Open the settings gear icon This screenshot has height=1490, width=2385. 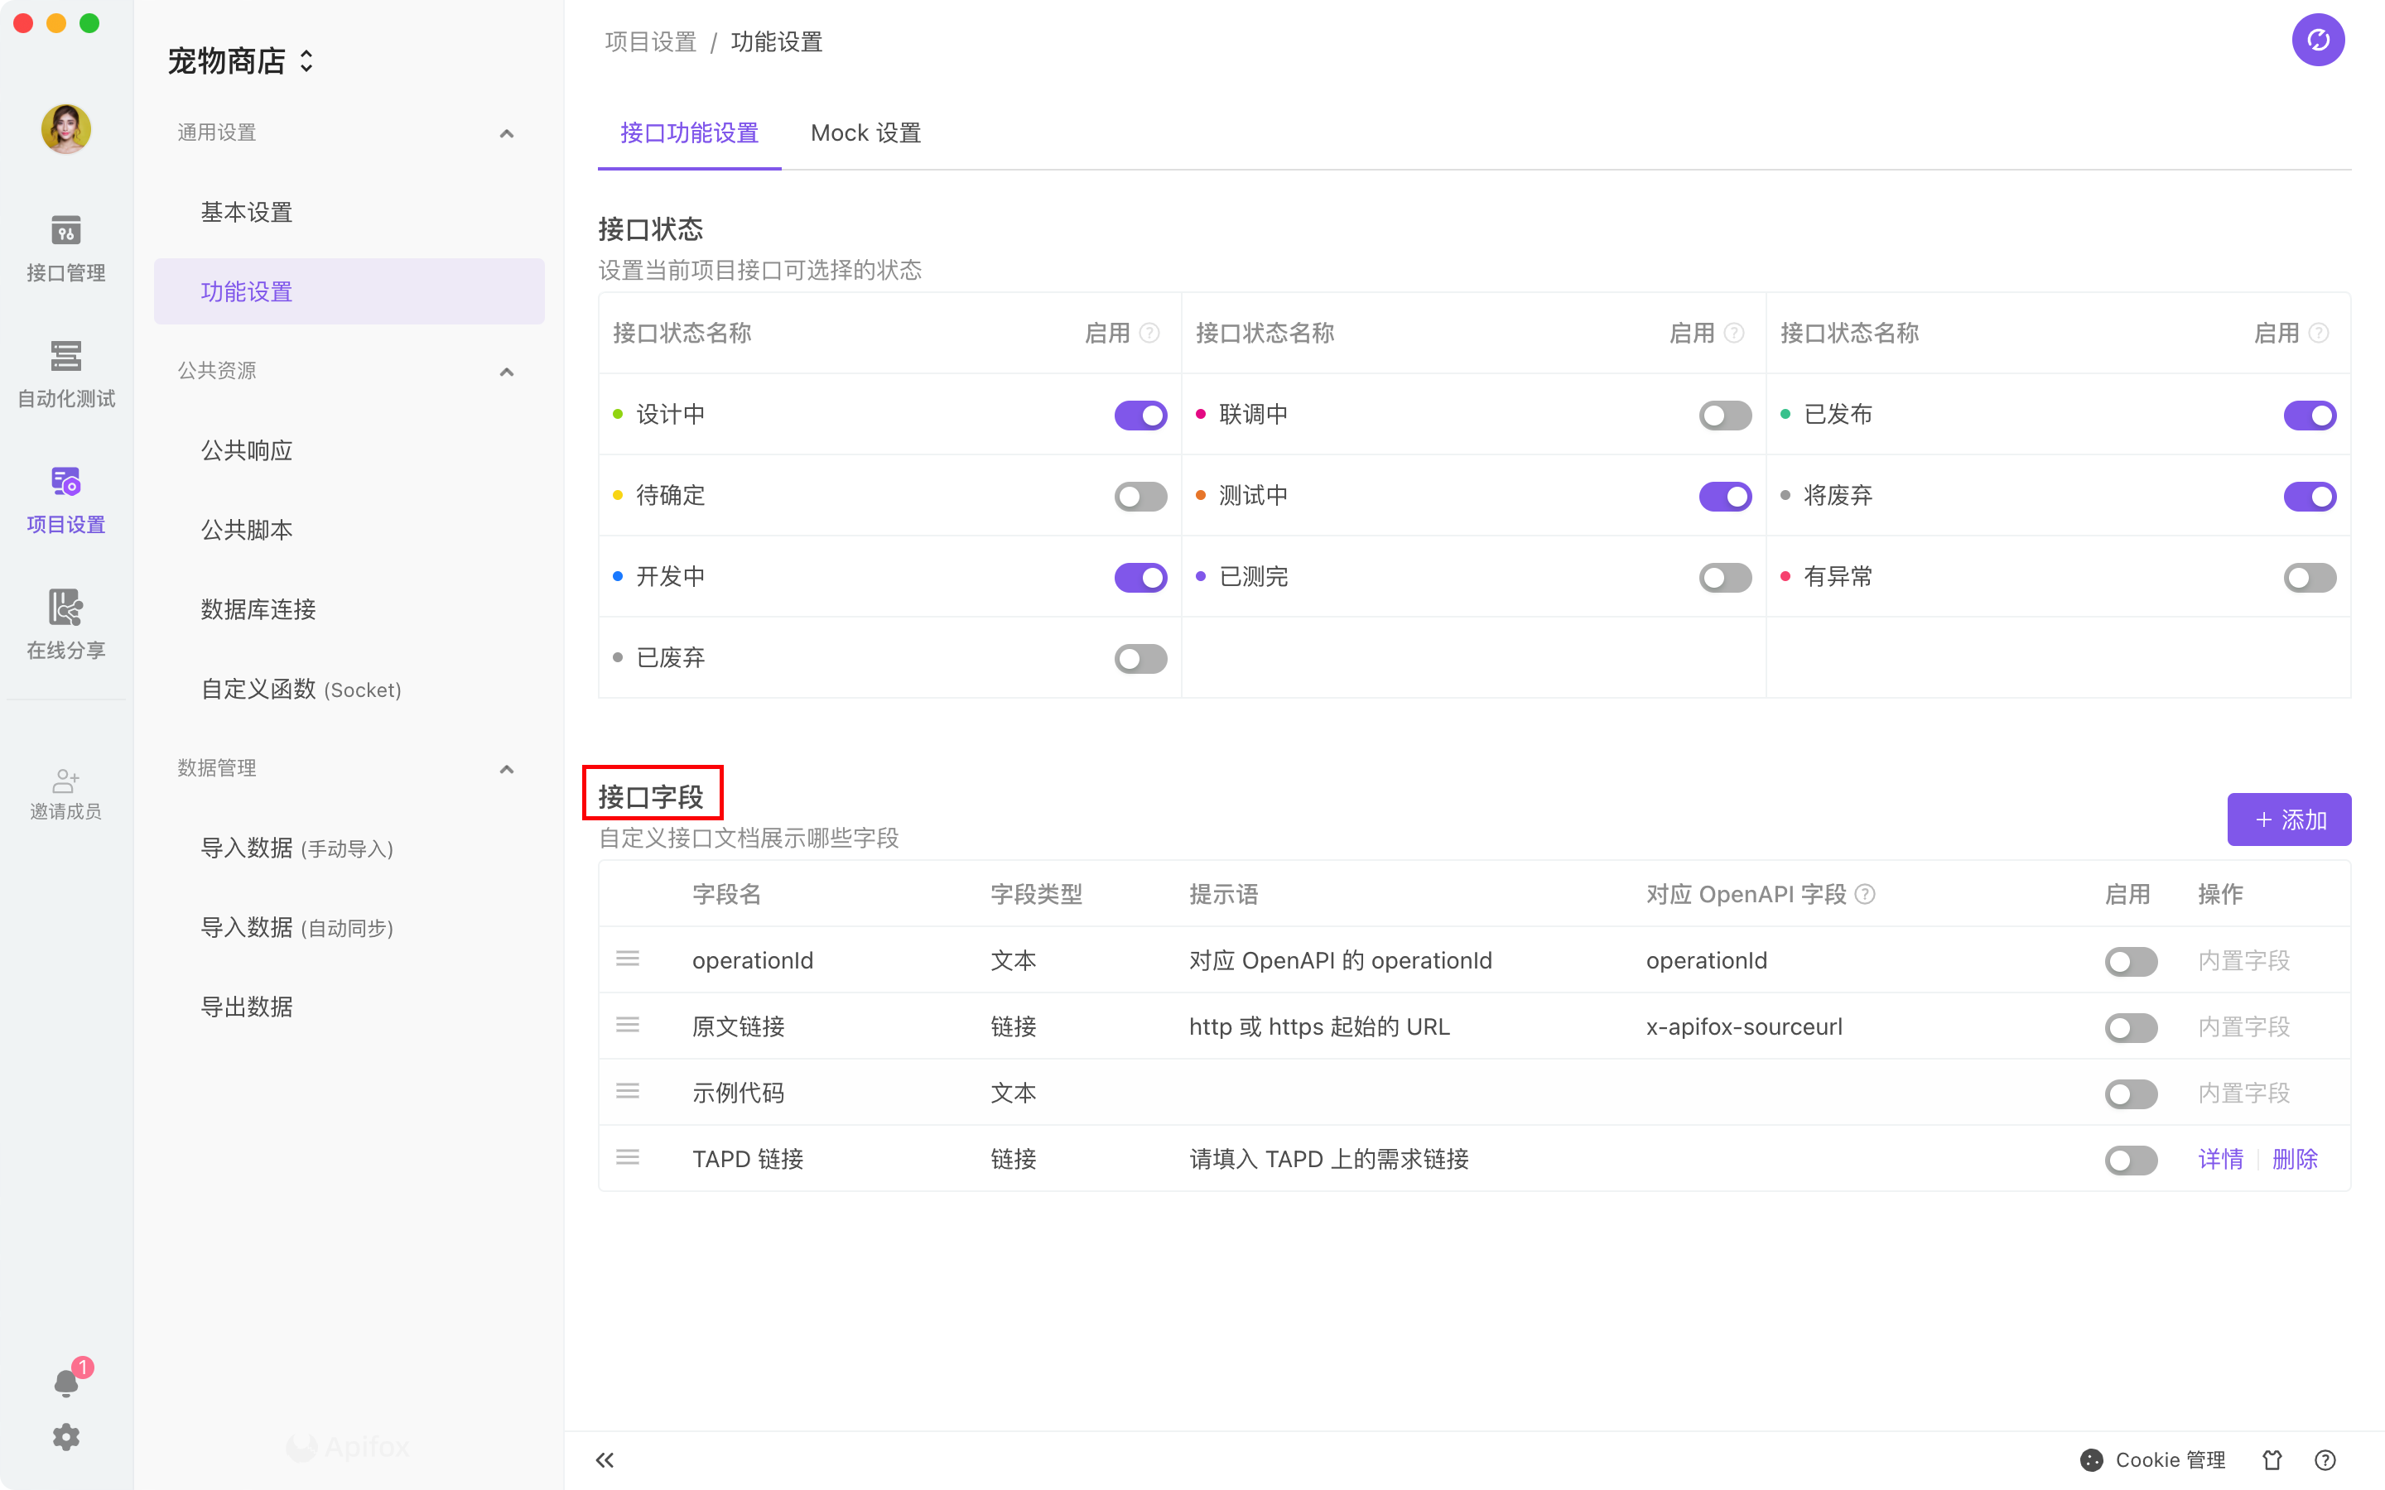pos(65,1437)
